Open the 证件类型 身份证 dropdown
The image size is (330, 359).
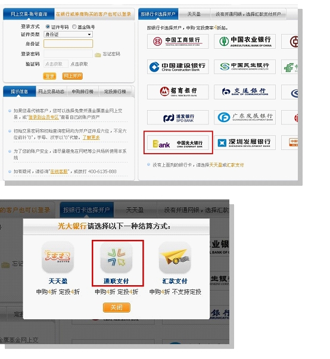[x=68, y=35]
